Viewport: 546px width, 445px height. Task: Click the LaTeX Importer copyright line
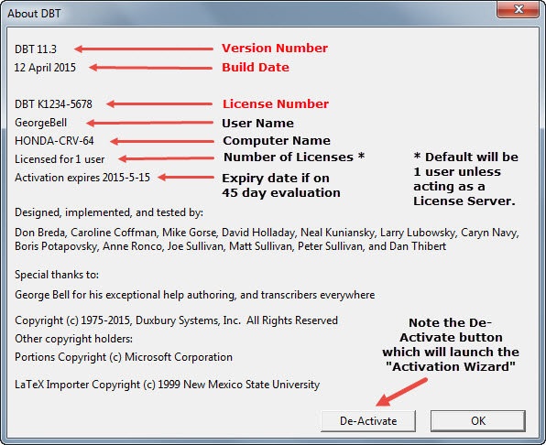click(167, 385)
